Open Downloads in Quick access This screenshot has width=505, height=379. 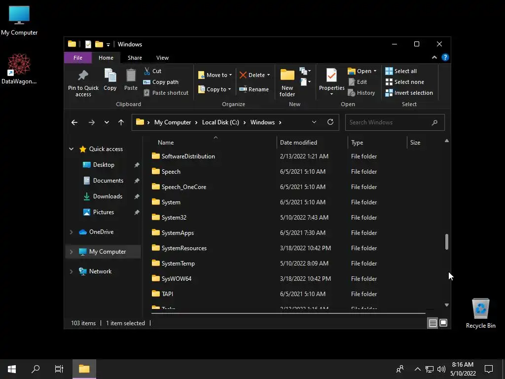point(108,196)
